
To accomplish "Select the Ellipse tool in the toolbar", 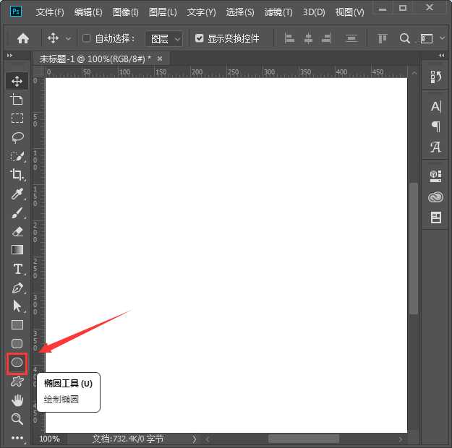I will pos(17,363).
